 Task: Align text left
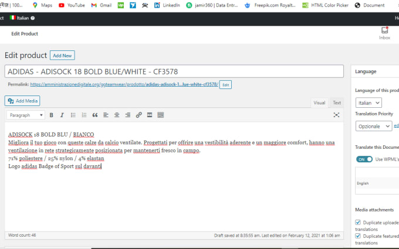pos(106,115)
